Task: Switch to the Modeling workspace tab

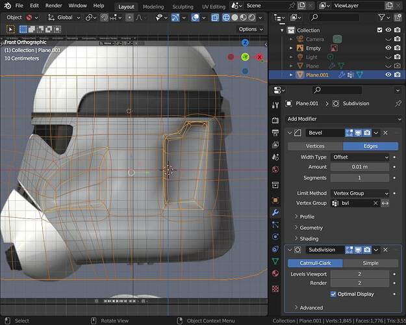Action: (x=153, y=6)
